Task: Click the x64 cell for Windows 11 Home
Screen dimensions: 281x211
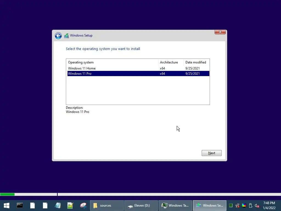Action: [x=162, y=68]
